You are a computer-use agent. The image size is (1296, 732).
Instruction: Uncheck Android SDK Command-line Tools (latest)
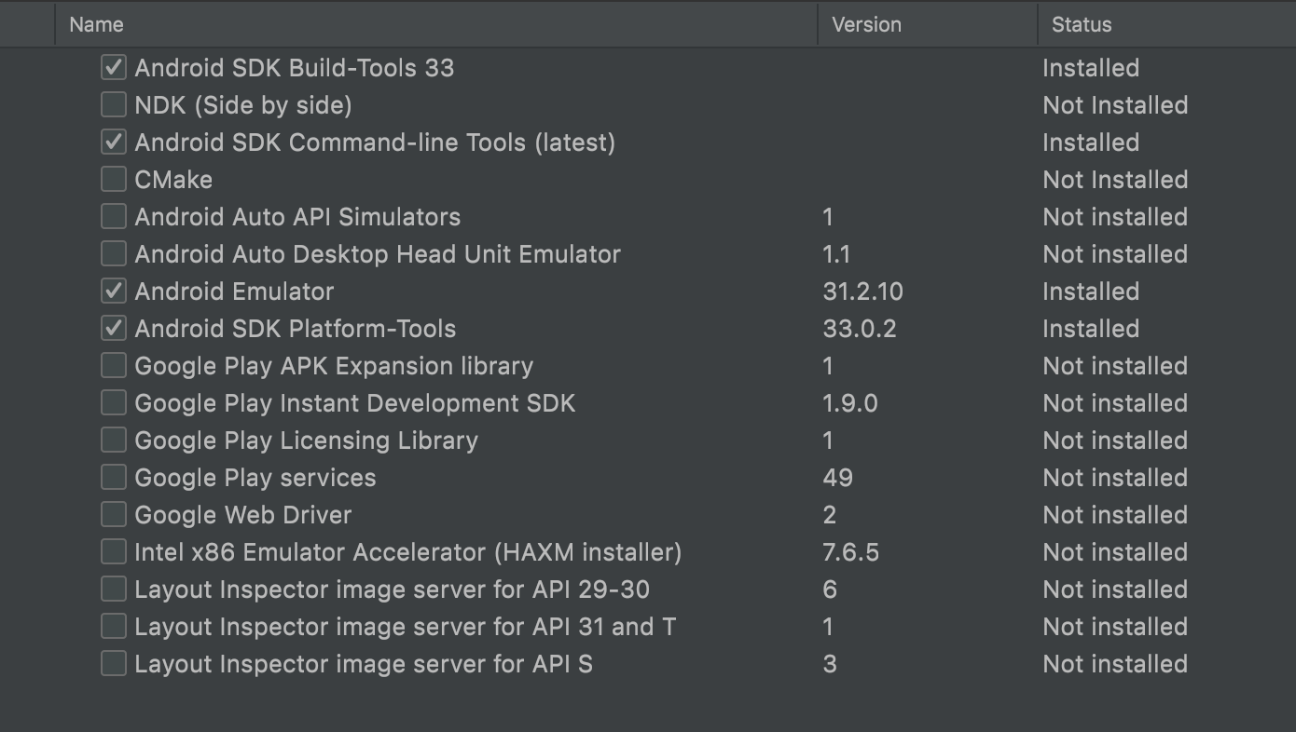tap(114, 142)
